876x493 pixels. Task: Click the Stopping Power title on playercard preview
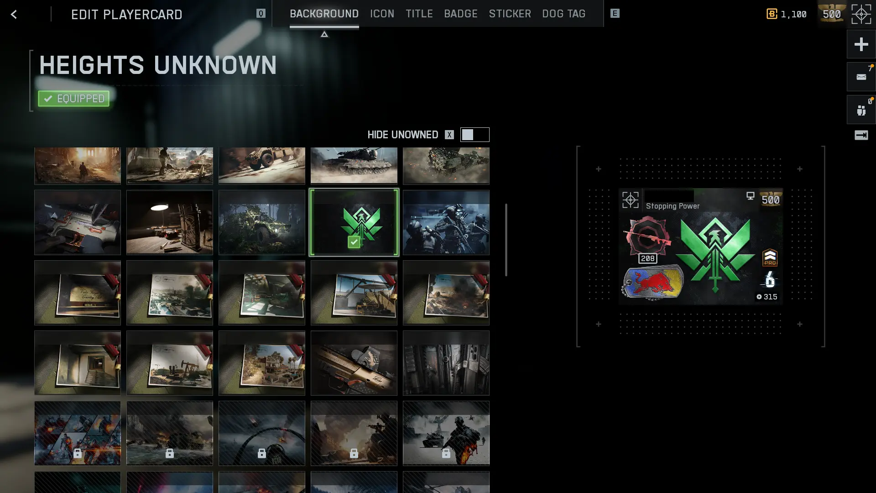coord(673,206)
